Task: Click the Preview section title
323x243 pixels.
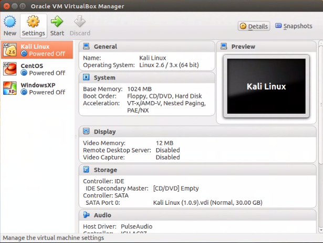Action: click(243, 47)
